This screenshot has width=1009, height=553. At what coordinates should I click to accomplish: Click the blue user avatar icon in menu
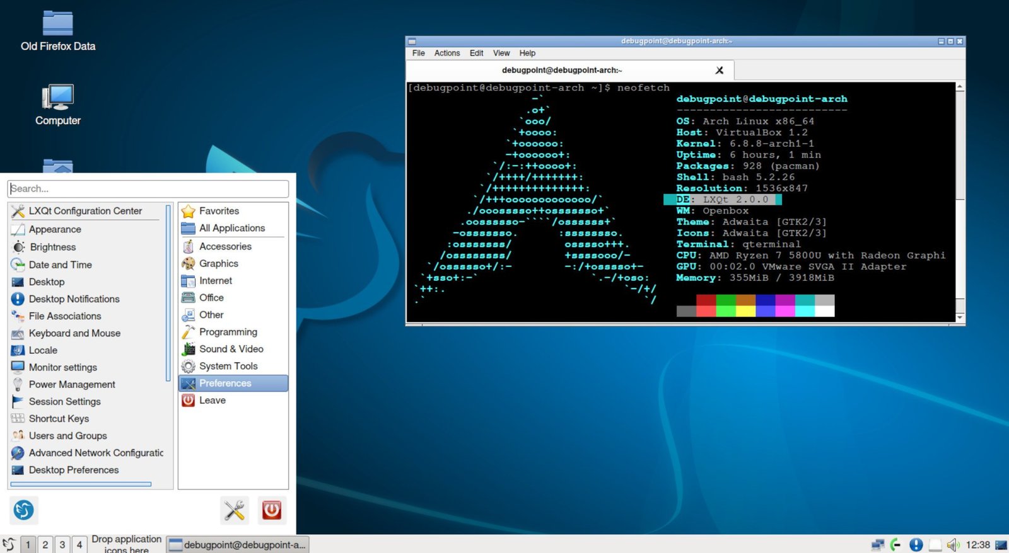pos(24,510)
